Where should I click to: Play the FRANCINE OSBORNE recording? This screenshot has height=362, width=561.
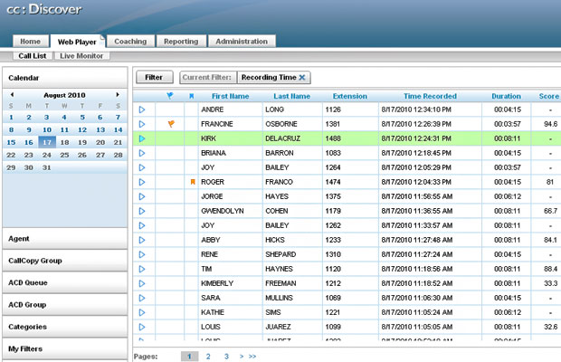(x=142, y=124)
